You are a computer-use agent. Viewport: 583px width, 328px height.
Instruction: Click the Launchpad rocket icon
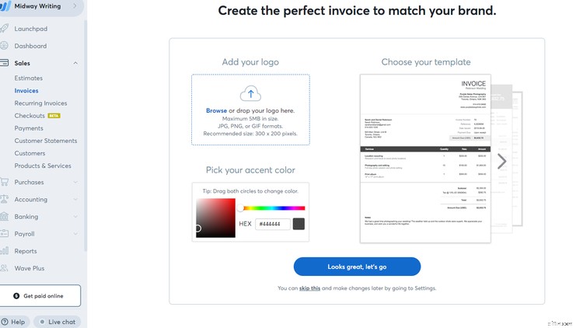click(5, 29)
